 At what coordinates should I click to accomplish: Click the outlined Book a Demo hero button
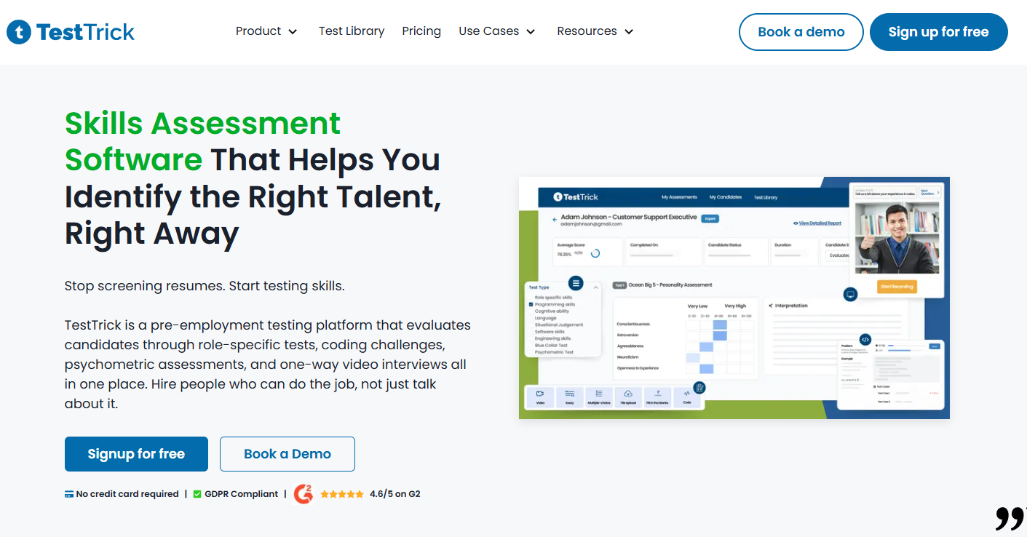click(288, 454)
